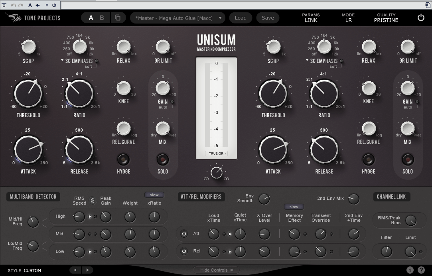432x276 pixels.
Task: Select previous style with left arrow
Action: pos(75,270)
